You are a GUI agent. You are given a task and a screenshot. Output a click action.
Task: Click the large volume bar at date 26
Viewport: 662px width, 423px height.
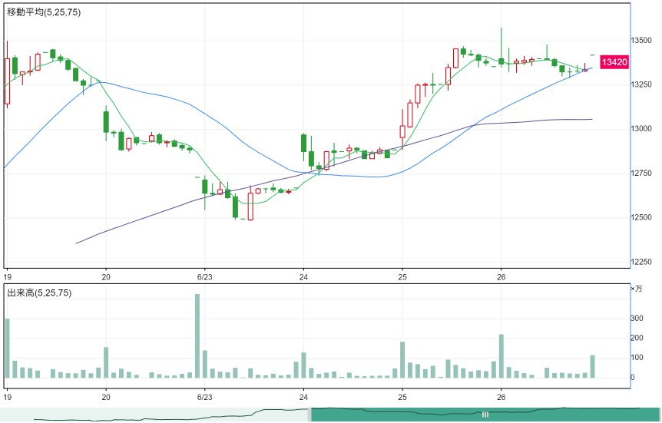(501, 356)
